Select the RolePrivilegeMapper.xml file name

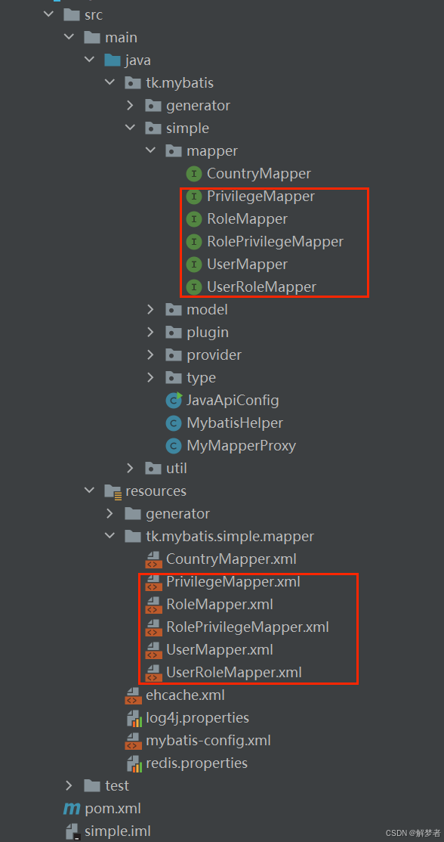(x=248, y=627)
